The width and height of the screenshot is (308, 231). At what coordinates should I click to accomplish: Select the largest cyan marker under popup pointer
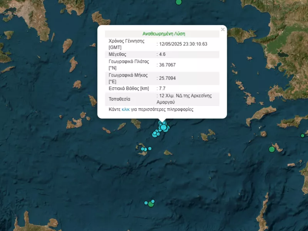click(163, 127)
